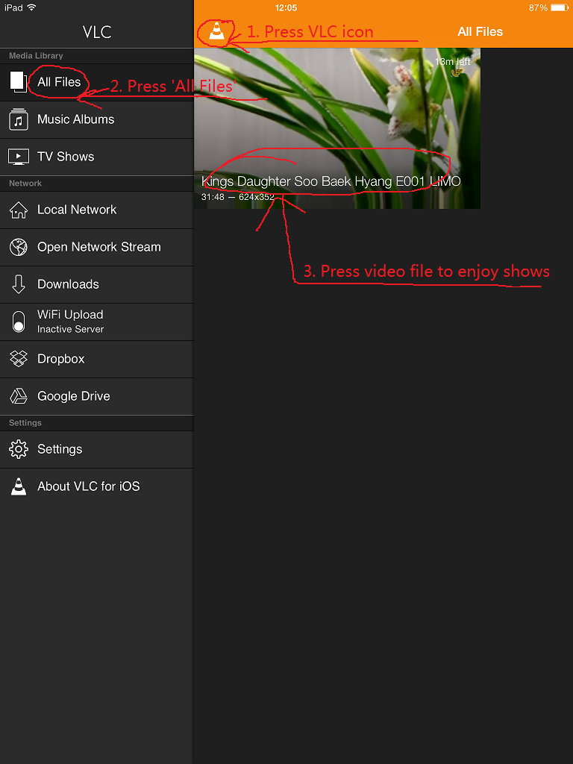Screen dimensions: 573x764
Task: Click the Google Drive triangle icon
Action: pos(19,396)
